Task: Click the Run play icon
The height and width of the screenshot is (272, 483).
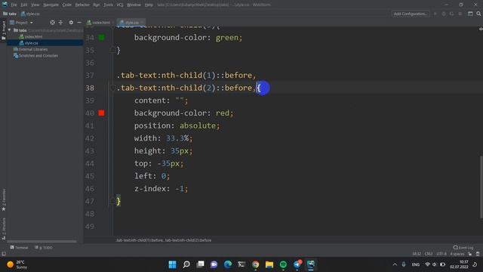Action: click(435, 14)
